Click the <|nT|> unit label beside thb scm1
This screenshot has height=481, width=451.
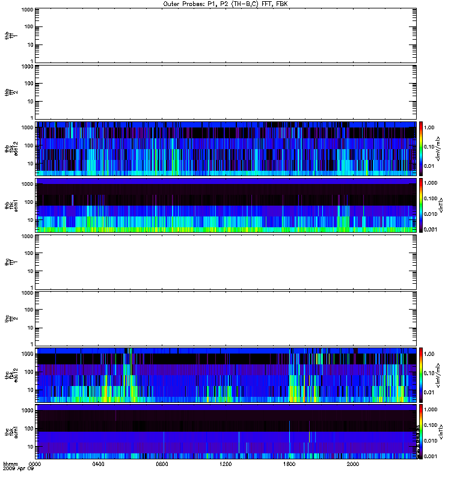441,205
